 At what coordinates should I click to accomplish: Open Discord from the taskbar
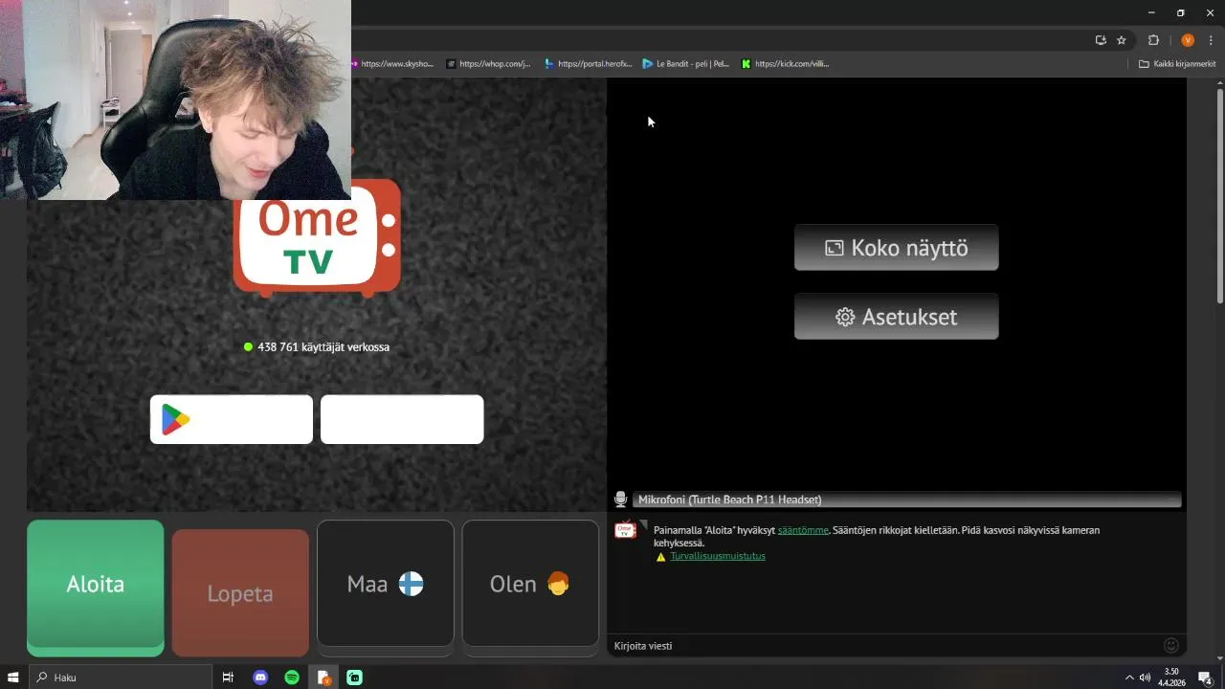click(260, 678)
